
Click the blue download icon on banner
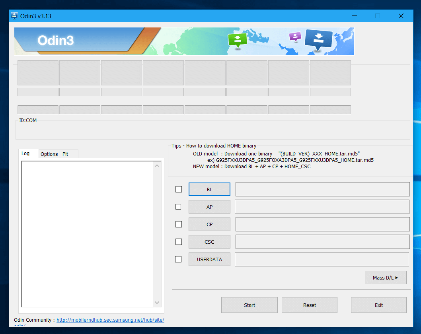click(318, 40)
